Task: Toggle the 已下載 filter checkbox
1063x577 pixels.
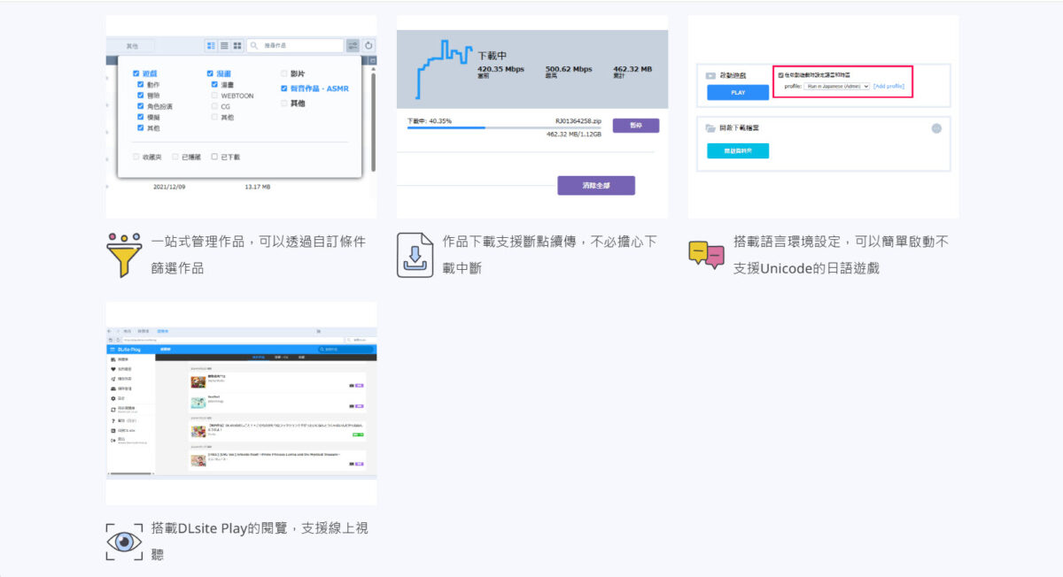Action: tap(215, 157)
